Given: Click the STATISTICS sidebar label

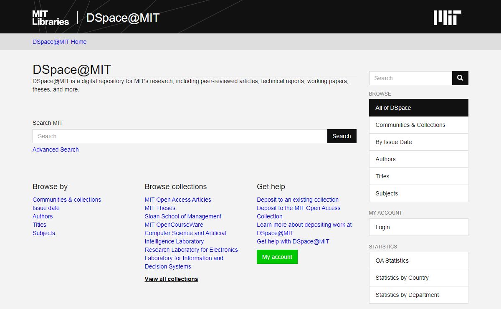Looking at the screenshot, I should click(x=383, y=247).
